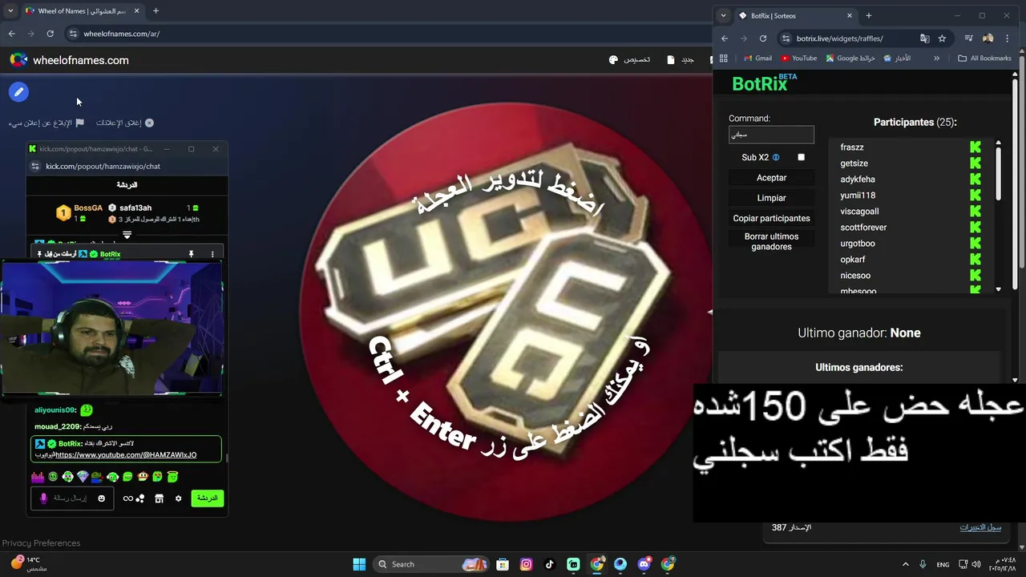Click Copiar participantes

772,218
